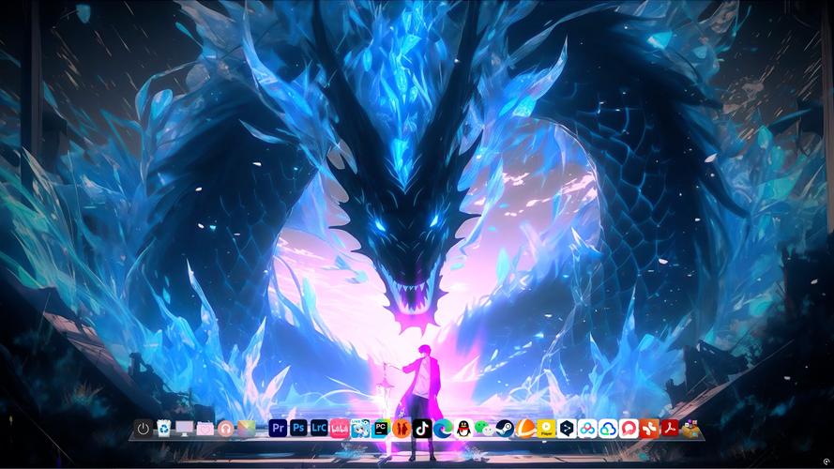
Task: Open the orange two-figures game icon
Action: point(401,428)
